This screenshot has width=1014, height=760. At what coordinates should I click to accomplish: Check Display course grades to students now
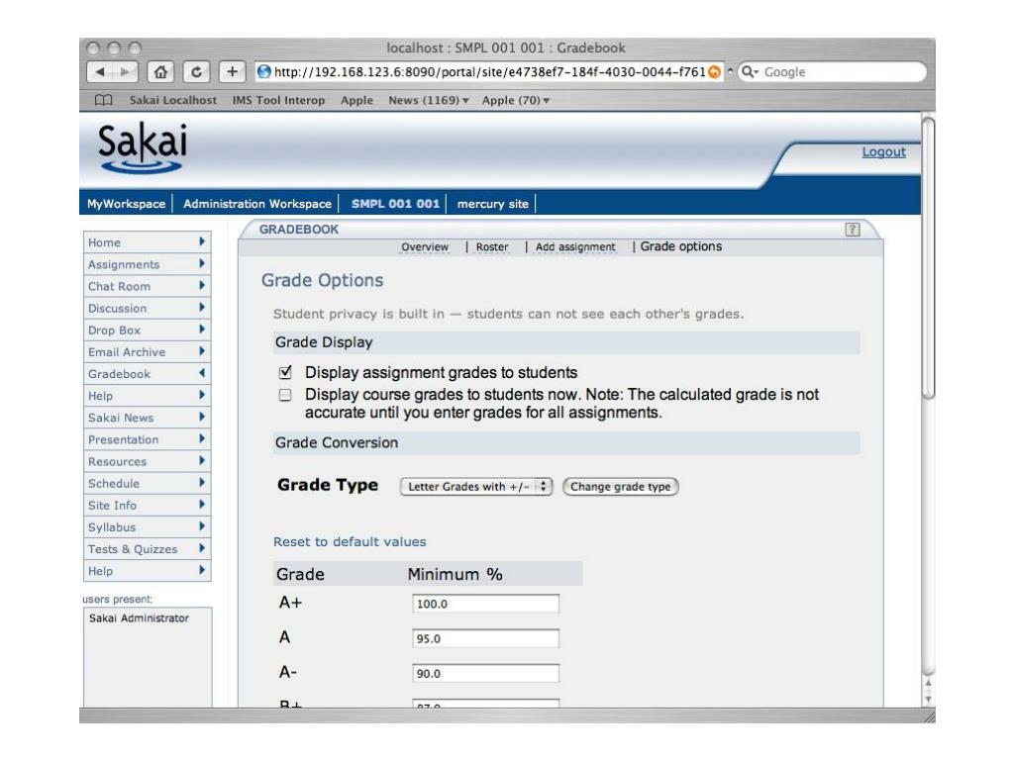(x=285, y=395)
